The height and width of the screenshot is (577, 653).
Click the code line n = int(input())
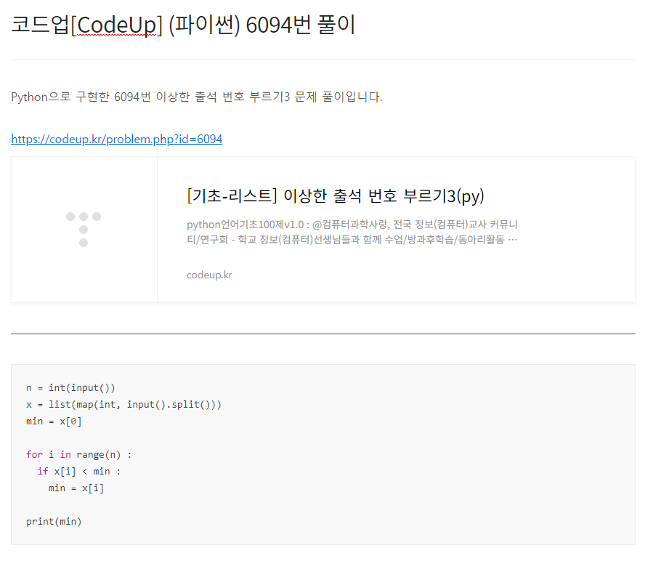click(70, 388)
